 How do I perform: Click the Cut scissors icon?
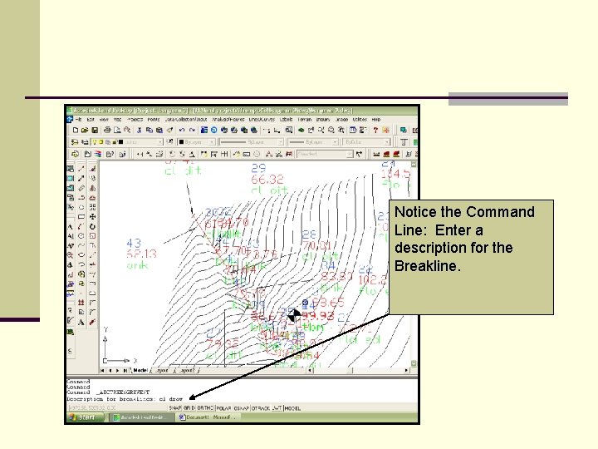pos(140,130)
